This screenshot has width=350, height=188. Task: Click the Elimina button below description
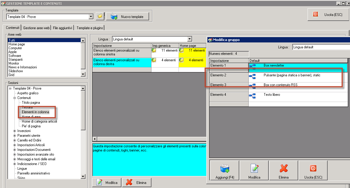point(137,182)
